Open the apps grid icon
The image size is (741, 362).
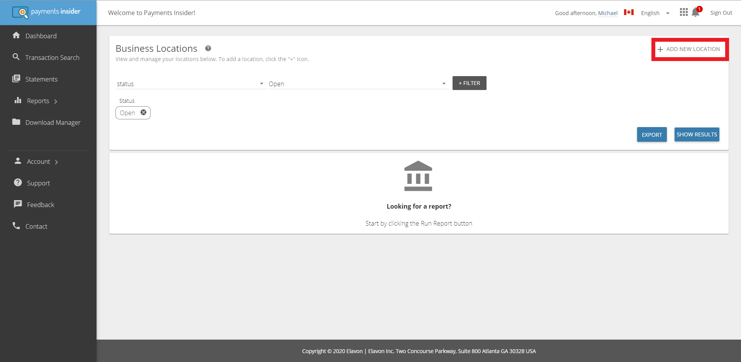(x=684, y=12)
